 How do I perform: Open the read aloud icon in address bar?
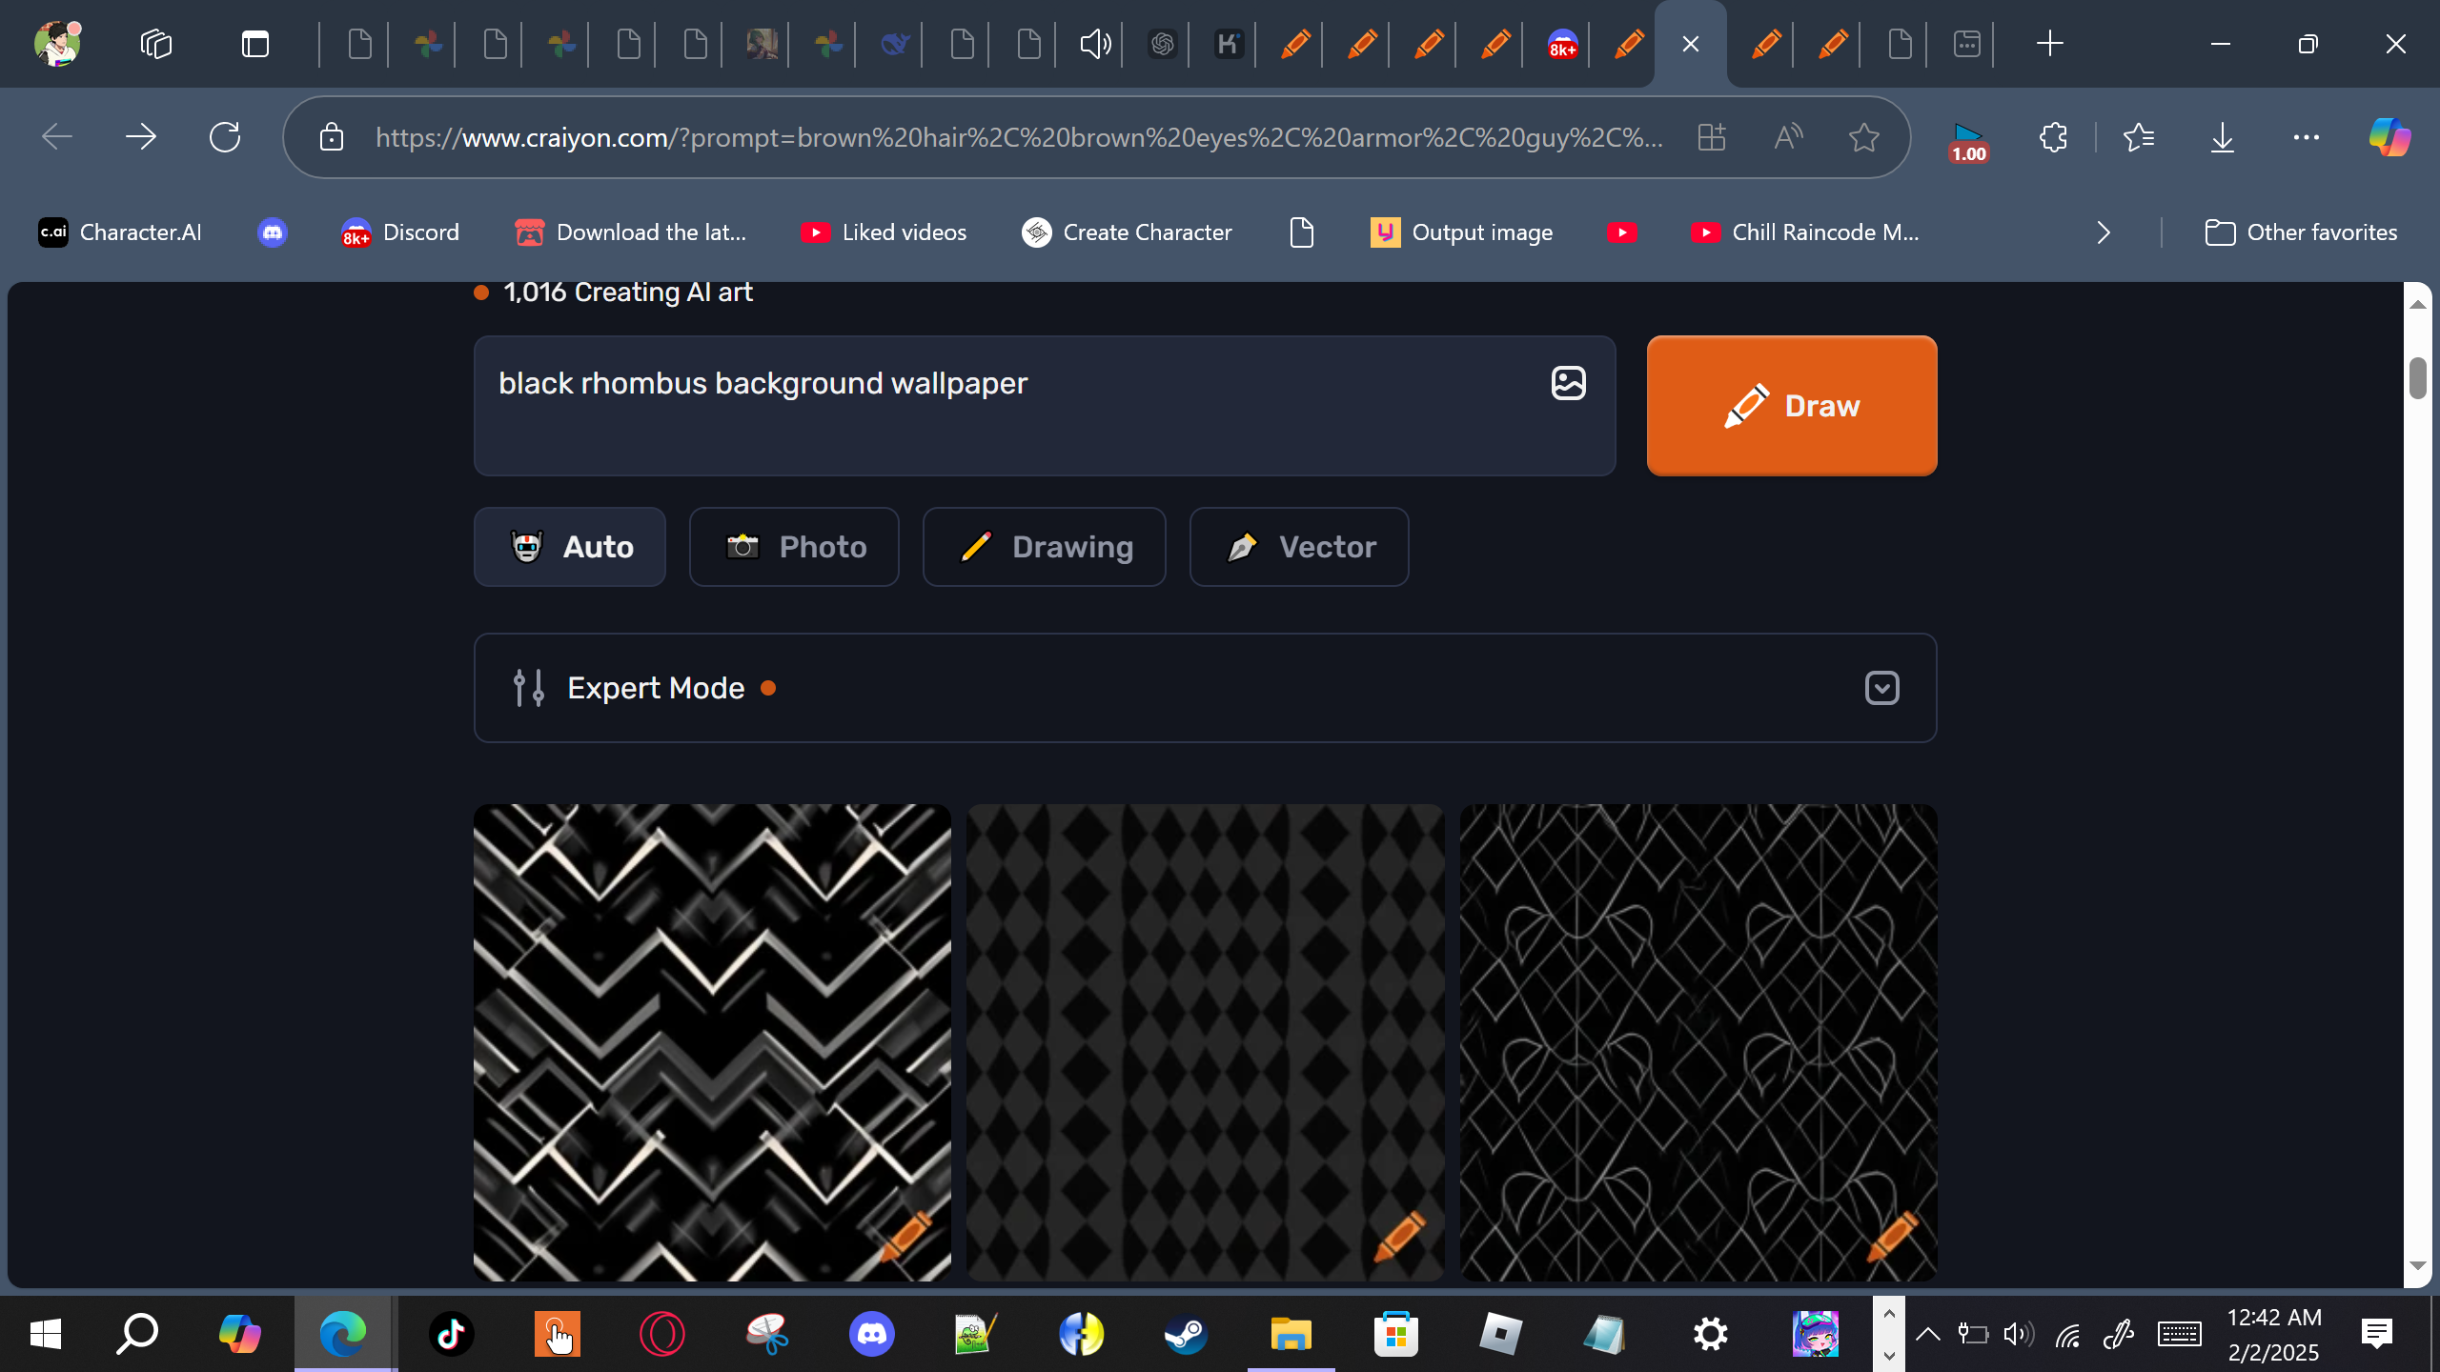(x=1788, y=137)
